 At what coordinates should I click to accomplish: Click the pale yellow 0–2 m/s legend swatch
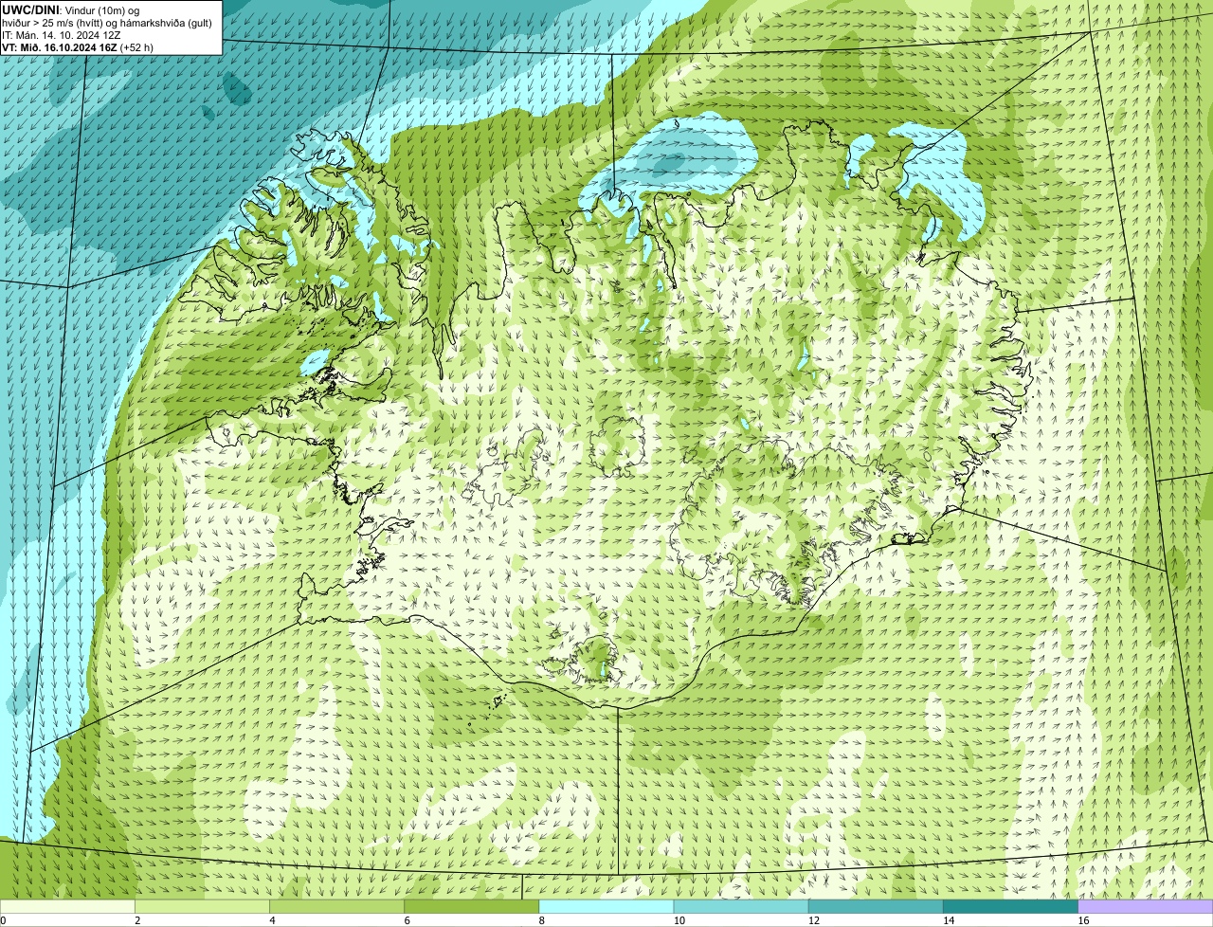pyautogui.click(x=67, y=906)
